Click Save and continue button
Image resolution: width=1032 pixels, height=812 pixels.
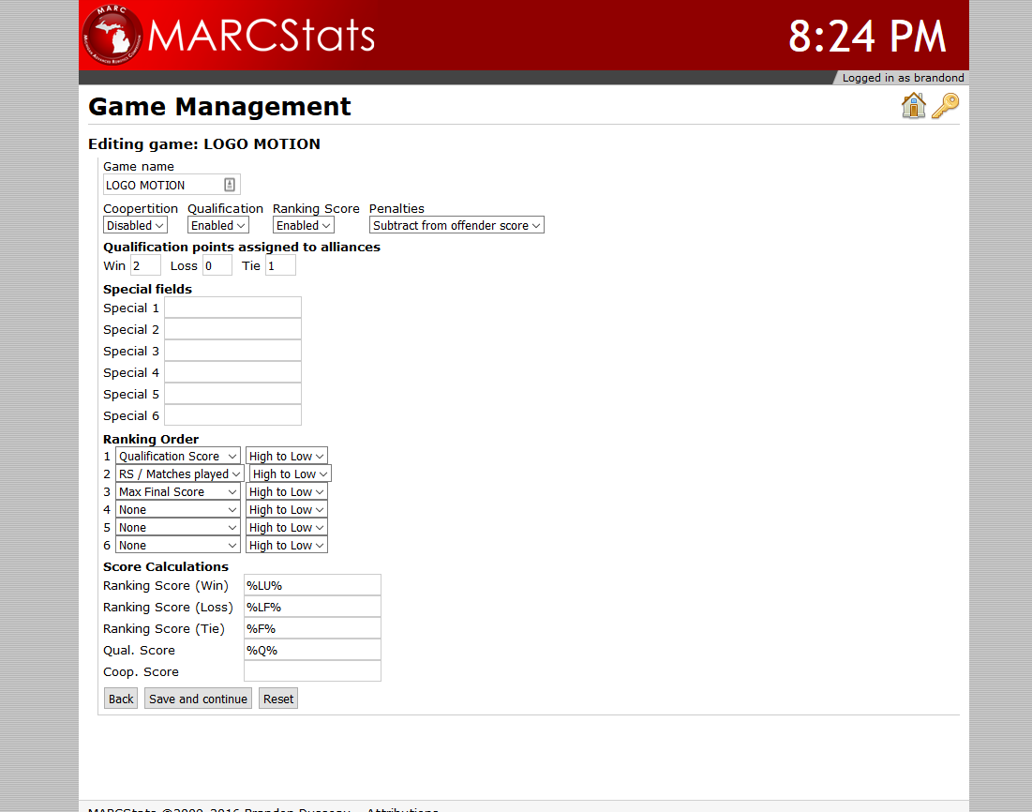coord(198,699)
